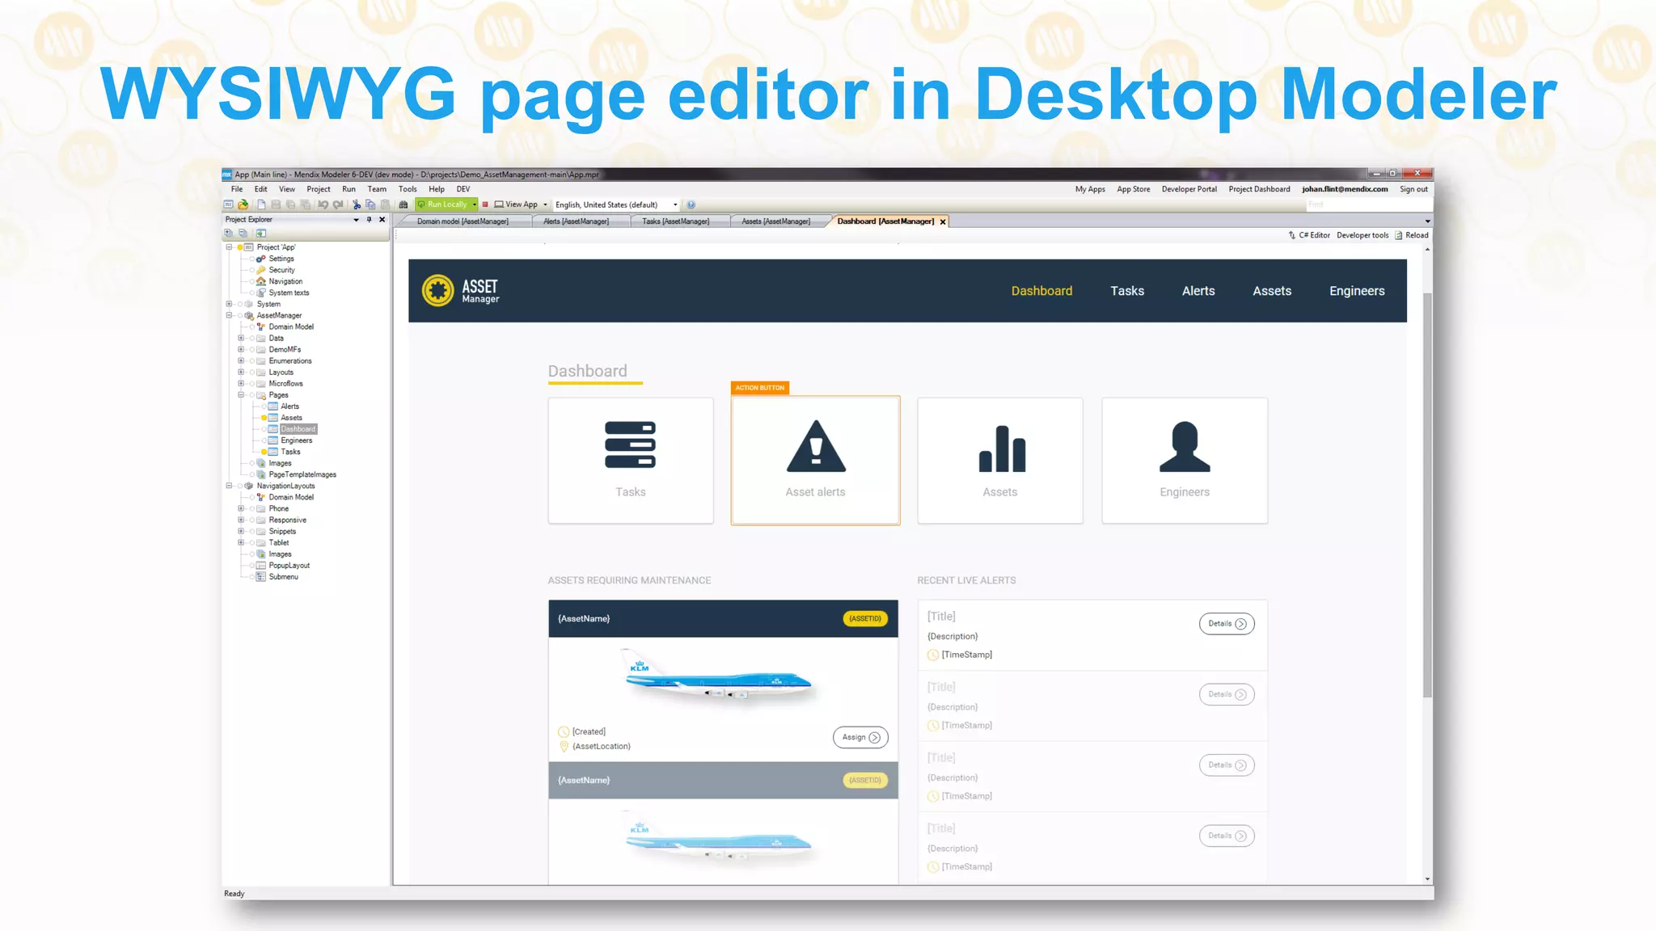Click Engineers in the page navigation bar
Screen dimensions: 1656x931
click(x=1357, y=291)
